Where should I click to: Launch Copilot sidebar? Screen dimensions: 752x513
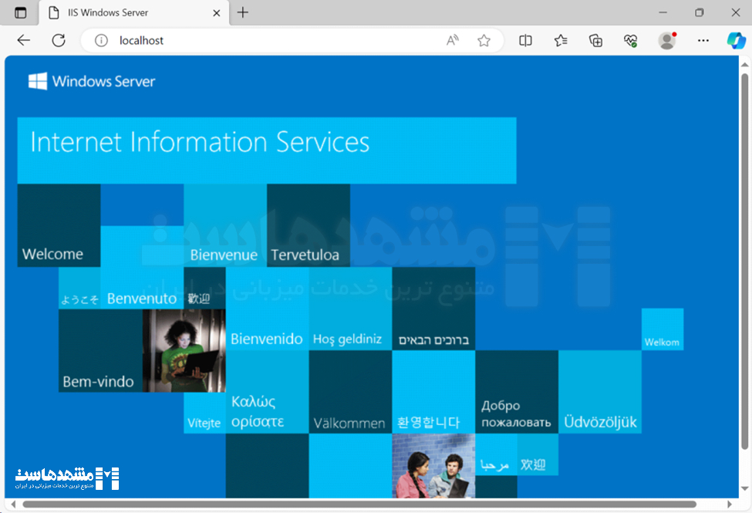coord(736,40)
